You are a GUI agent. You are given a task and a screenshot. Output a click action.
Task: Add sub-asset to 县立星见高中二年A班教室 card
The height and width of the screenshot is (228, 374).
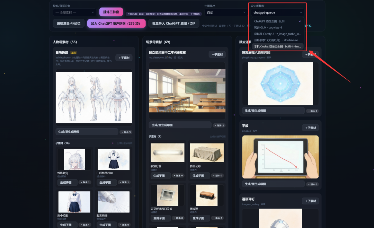217,54
